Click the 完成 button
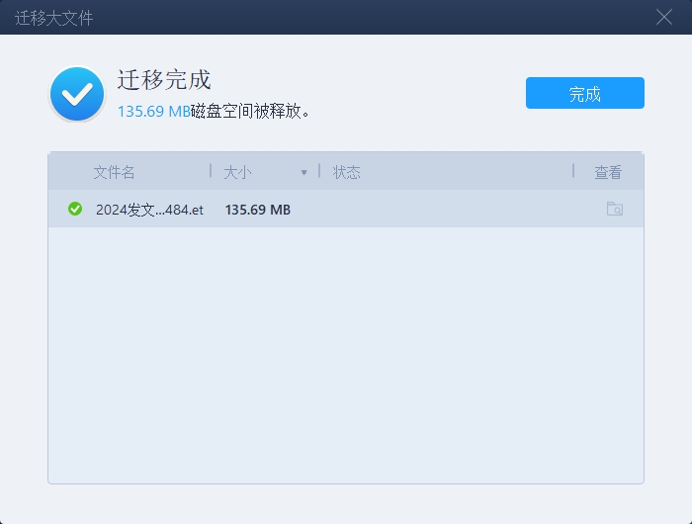This screenshot has height=524, width=692. (584, 93)
